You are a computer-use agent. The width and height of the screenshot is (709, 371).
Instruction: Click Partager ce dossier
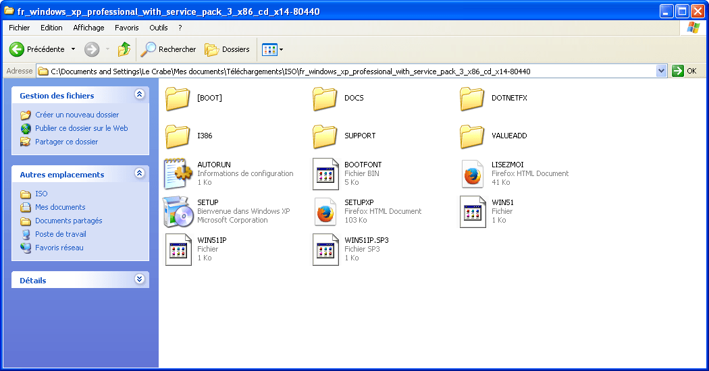66,142
